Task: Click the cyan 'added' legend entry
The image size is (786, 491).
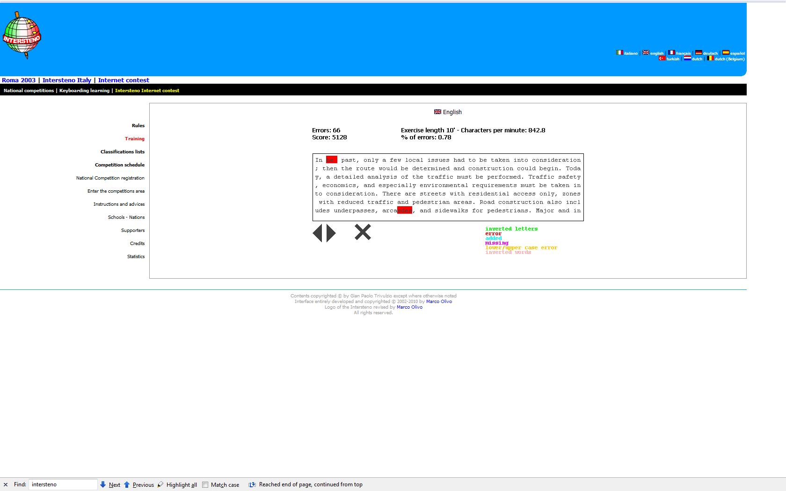Action: coord(494,238)
